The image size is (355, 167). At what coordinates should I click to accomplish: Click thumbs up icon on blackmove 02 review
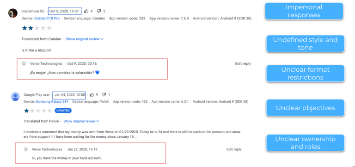coord(86,11)
